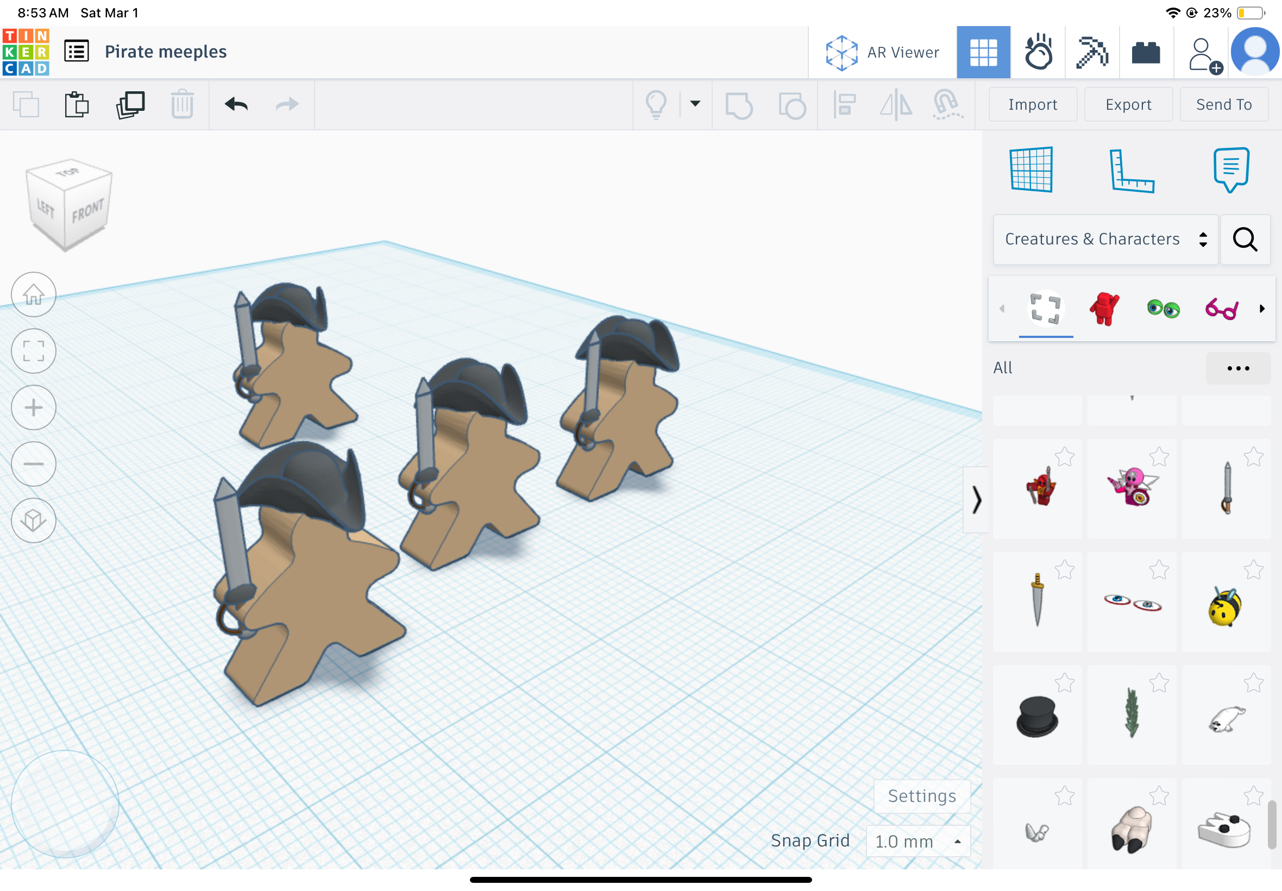Viewport: 1282px width, 891px height.
Task: Click the shapes panel scrollbar
Action: point(1272,825)
